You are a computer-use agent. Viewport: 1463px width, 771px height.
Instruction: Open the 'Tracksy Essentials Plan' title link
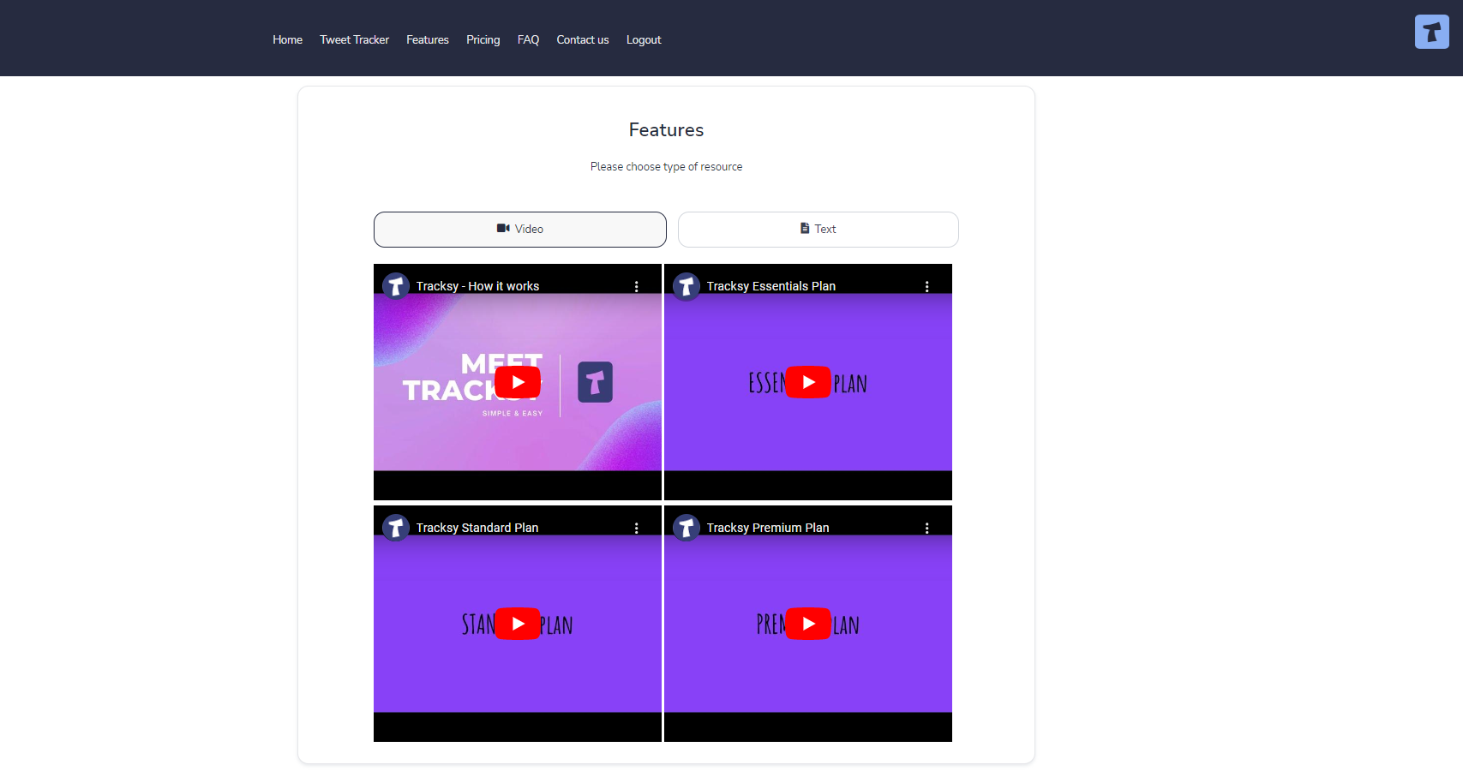770,286
